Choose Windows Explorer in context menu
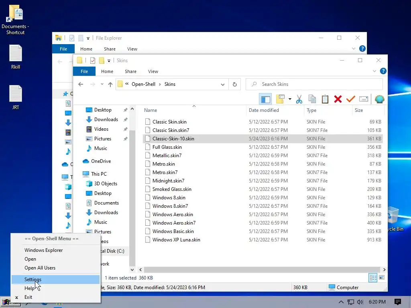 coord(55,250)
